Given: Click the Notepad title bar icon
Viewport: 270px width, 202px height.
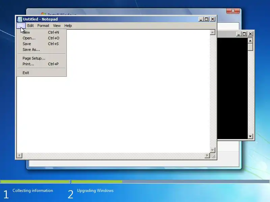Looking at the screenshot, I should [20, 19].
